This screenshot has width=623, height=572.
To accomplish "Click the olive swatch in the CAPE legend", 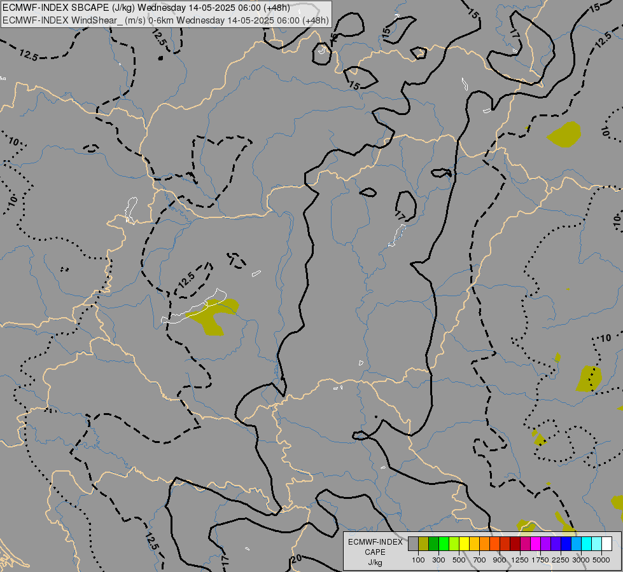I will coord(424,544).
